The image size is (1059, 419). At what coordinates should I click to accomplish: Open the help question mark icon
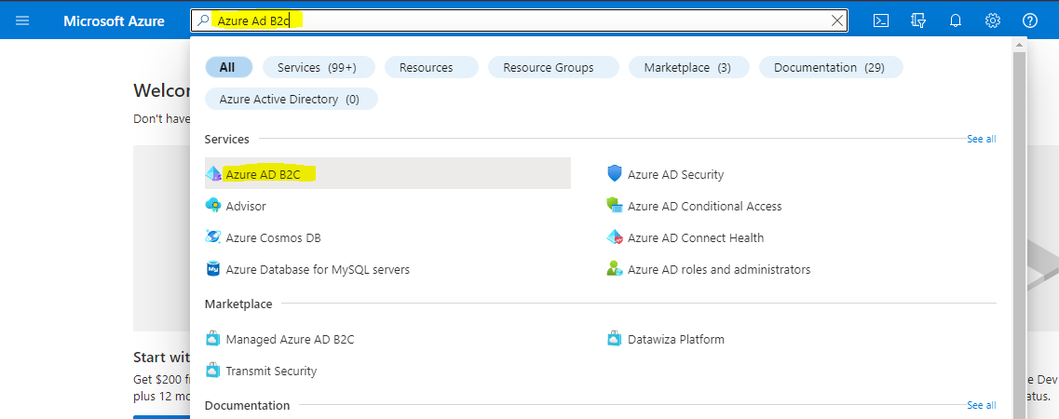tap(1029, 20)
